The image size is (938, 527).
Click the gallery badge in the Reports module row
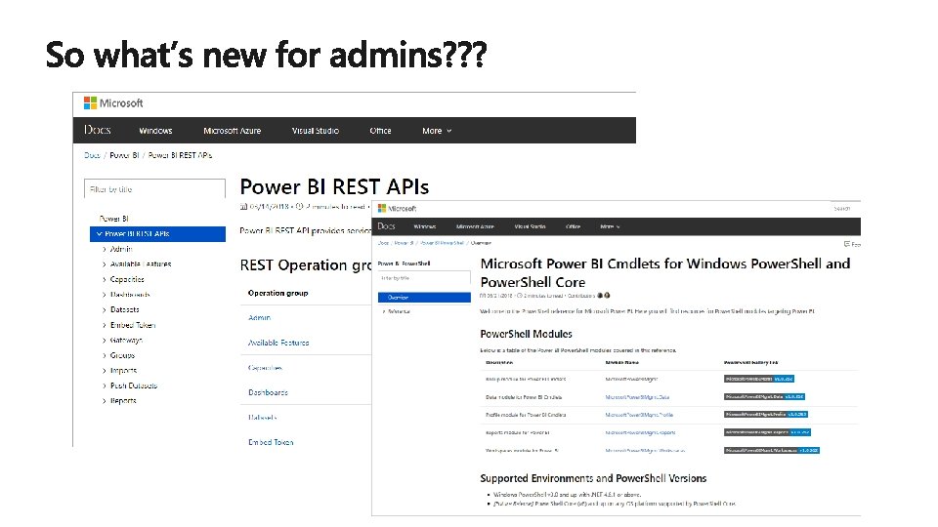click(767, 432)
